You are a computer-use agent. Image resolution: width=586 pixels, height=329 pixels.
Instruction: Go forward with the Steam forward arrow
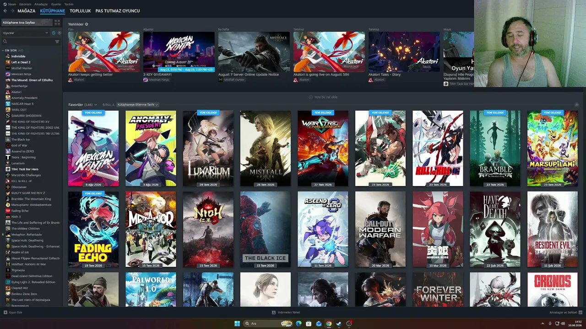tap(12, 11)
